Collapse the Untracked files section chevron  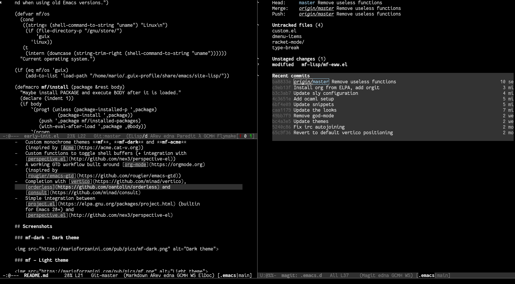coord(258,25)
